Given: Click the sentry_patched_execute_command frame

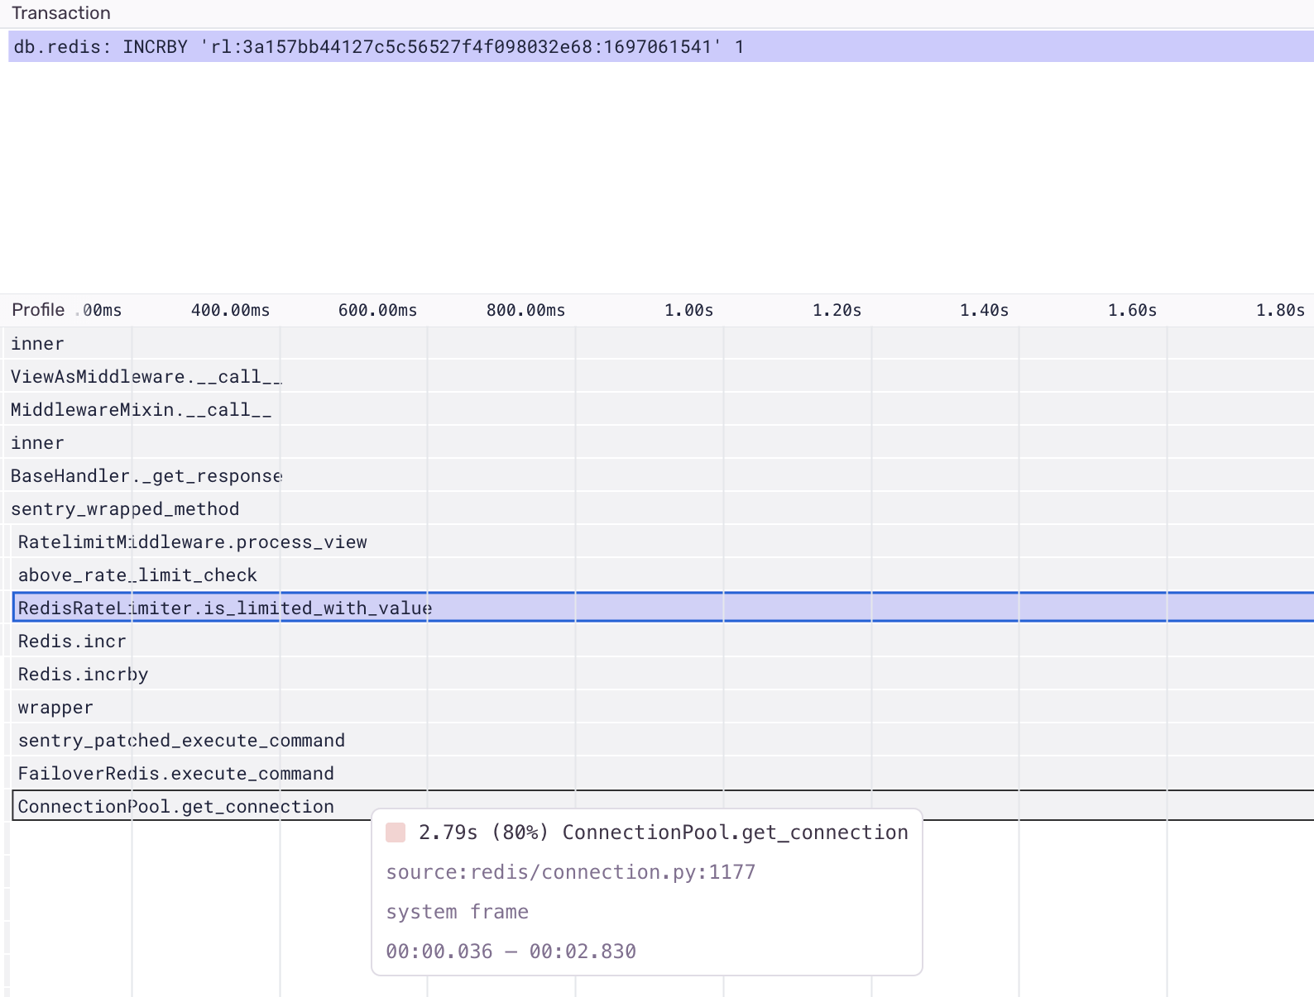Looking at the screenshot, I should click(x=181, y=741).
